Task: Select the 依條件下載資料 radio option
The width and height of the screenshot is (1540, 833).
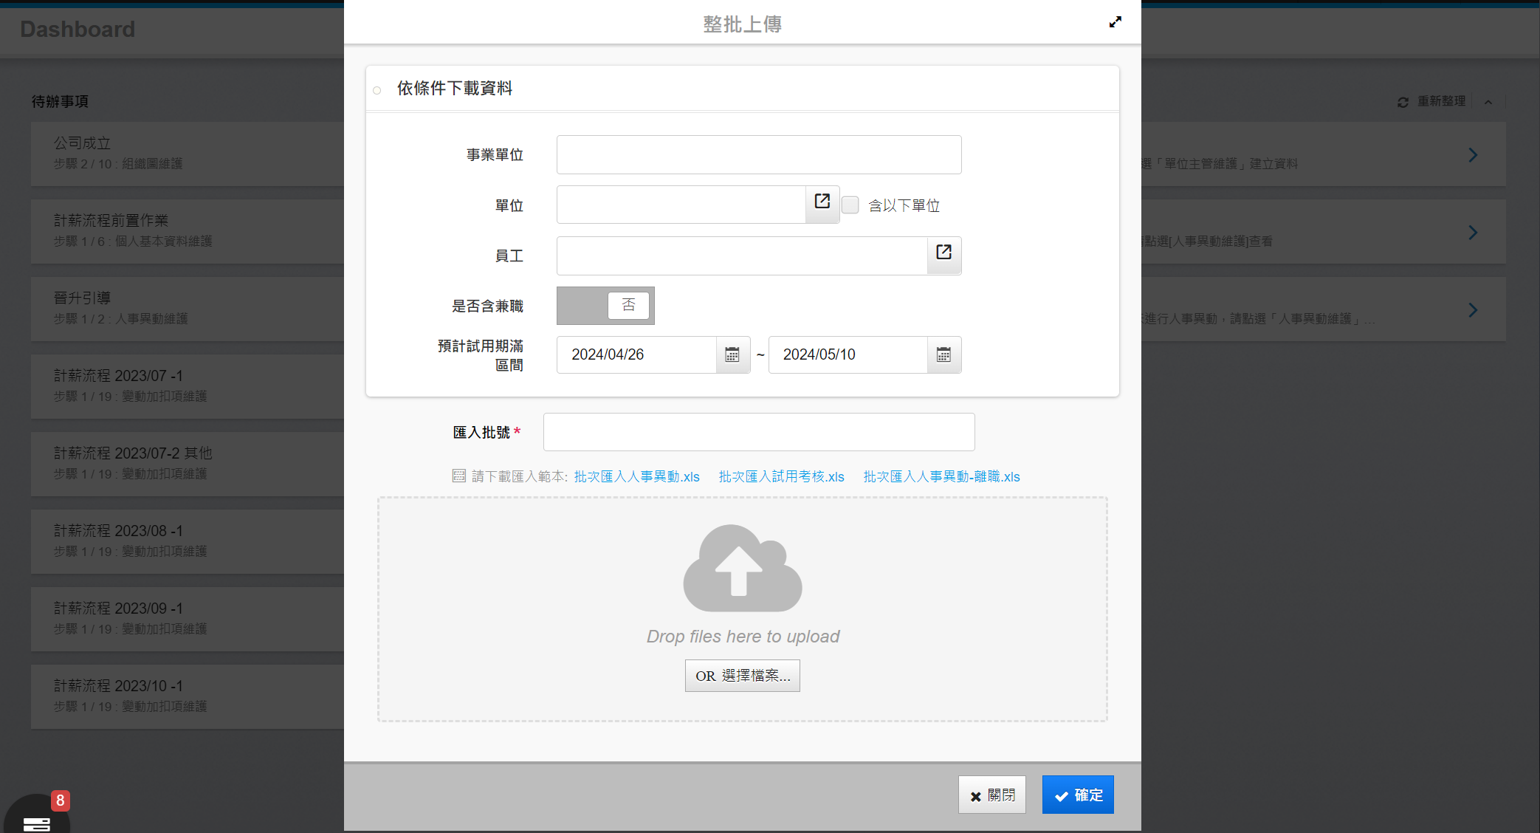Action: (377, 90)
